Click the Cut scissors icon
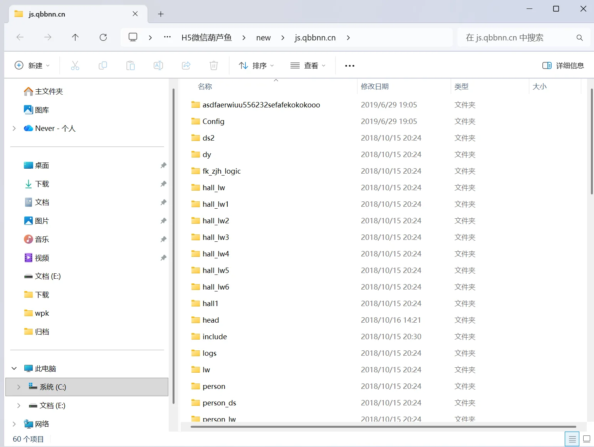The image size is (594, 447). 75,65
